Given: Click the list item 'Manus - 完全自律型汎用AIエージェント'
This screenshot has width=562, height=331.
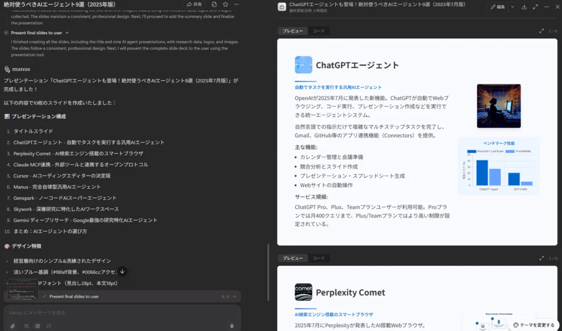Looking at the screenshot, I should [57, 187].
